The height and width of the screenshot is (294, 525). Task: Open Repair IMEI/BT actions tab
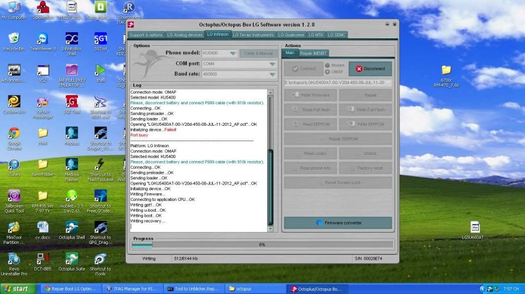[x=313, y=53]
